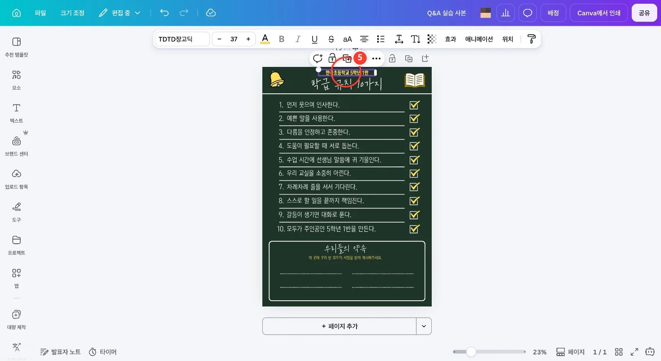Edit the font size value 37
Image resolution: width=661 pixels, height=361 pixels.
pos(234,39)
